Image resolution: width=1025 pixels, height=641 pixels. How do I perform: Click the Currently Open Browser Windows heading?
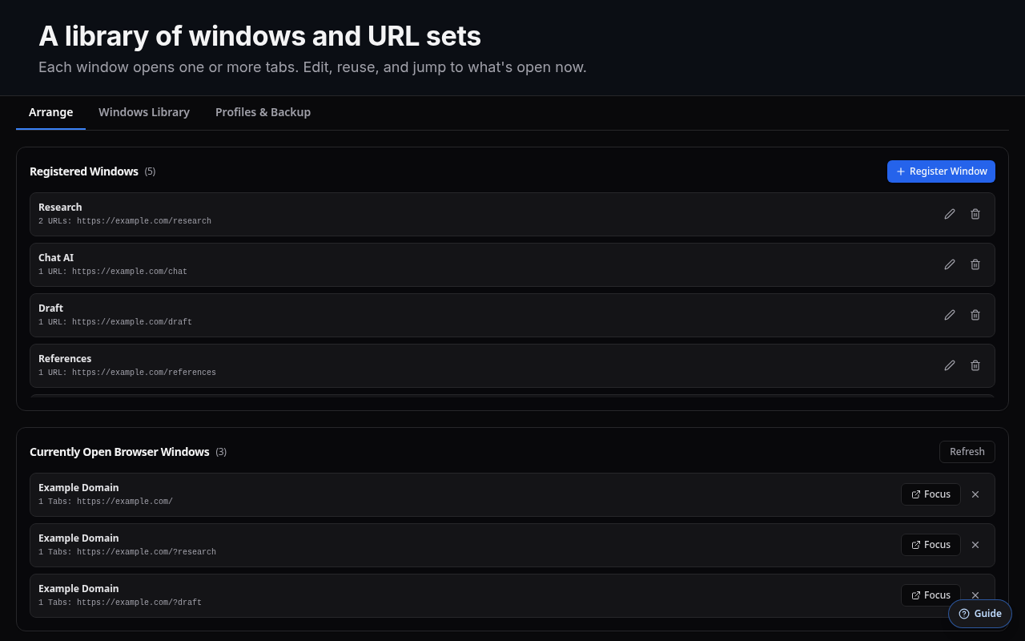[119, 452]
